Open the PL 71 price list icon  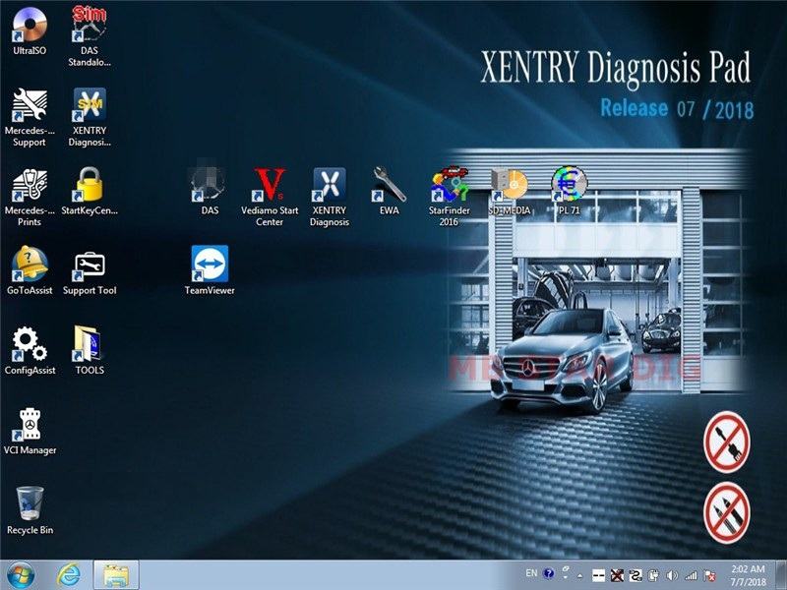(x=569, y=185)
